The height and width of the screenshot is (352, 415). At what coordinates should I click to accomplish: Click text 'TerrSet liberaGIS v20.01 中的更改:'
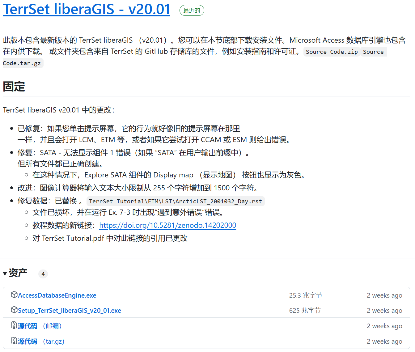(x=59, y=110)
